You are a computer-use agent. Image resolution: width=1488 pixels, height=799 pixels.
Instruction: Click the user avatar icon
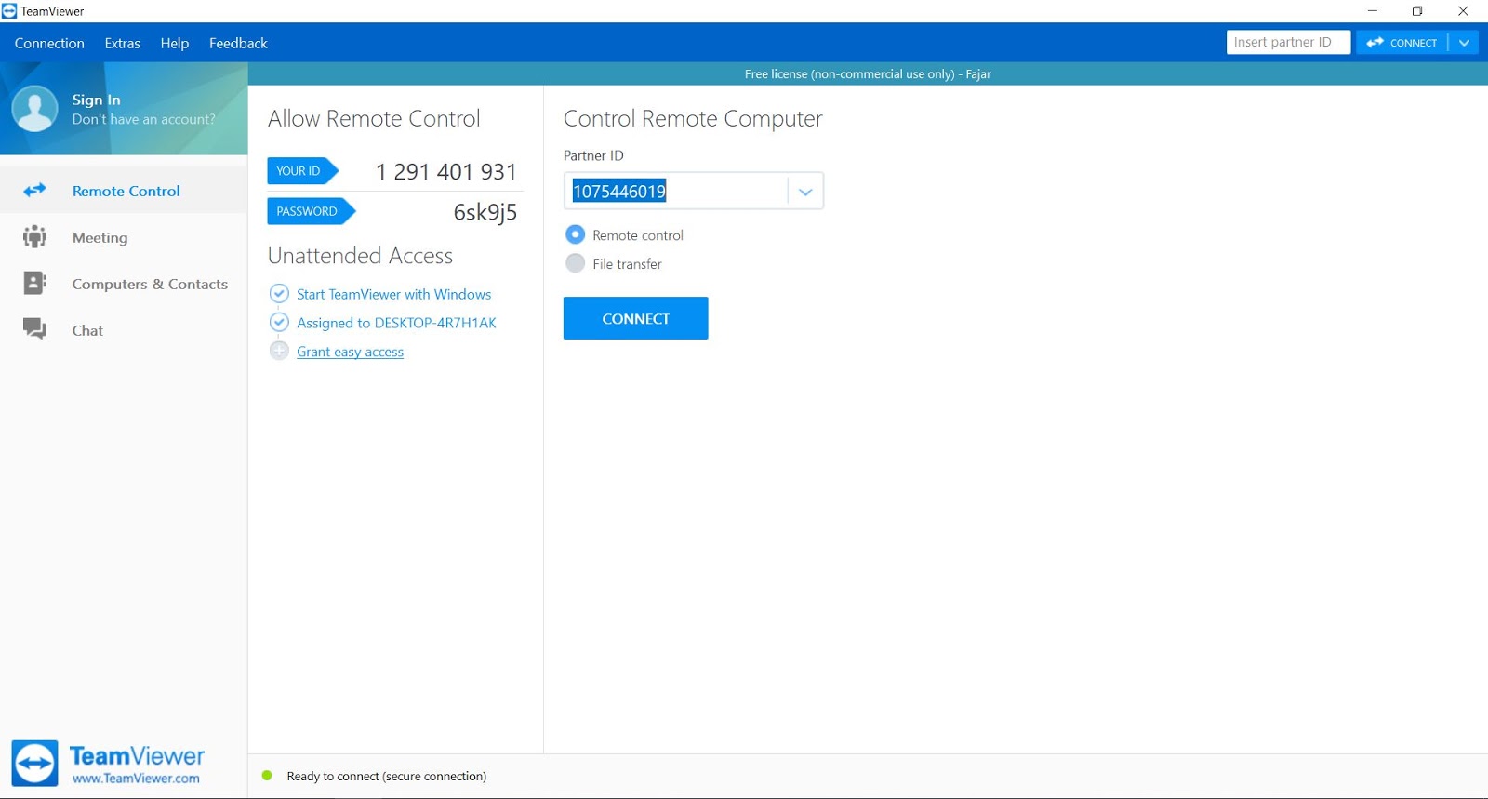click(34, 109)
